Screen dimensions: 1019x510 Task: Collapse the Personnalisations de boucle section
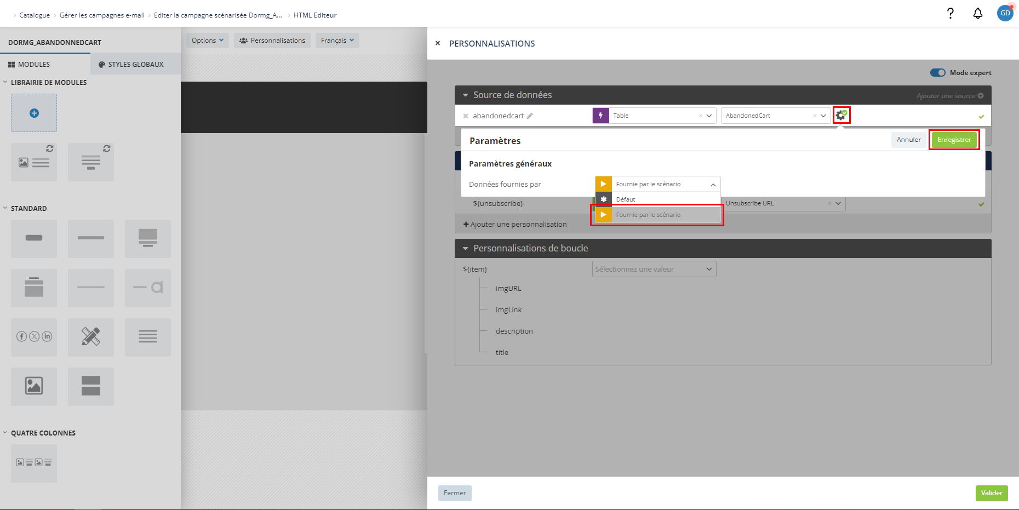tap(466, 249)
